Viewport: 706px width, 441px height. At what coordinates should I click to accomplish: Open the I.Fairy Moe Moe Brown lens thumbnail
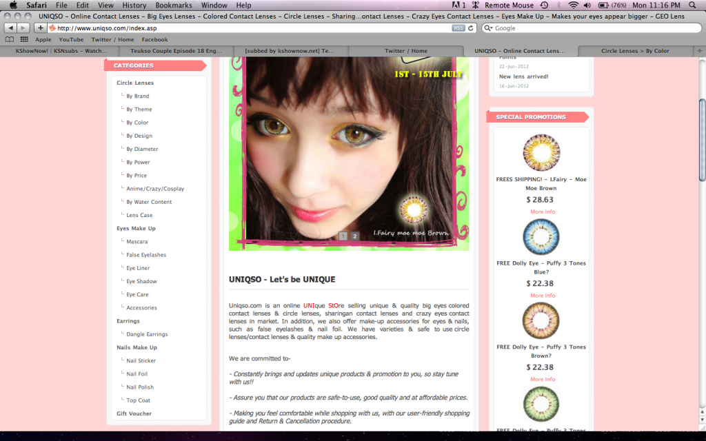point(541,152)
